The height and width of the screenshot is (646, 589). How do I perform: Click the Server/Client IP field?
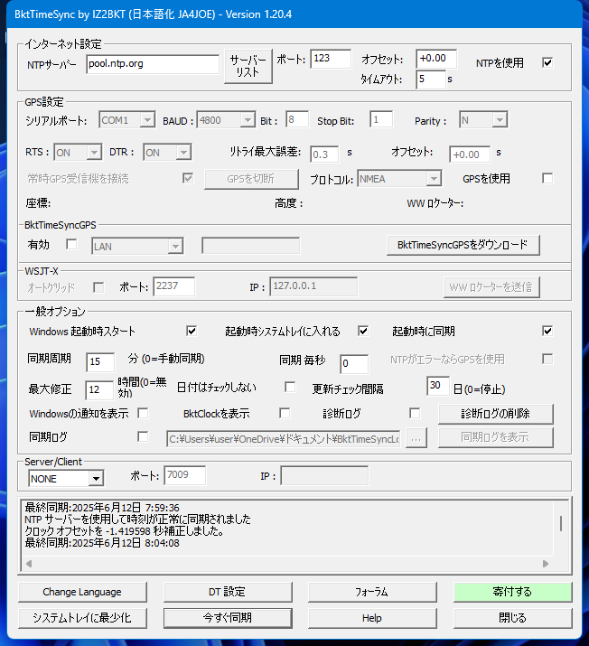coord(324,475)
